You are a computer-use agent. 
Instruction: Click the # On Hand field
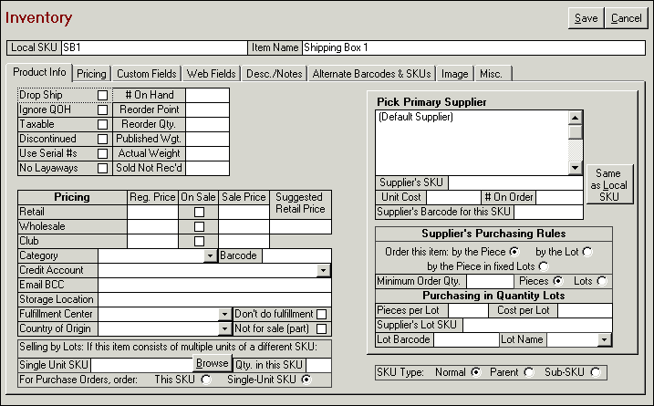click(207, 96)
